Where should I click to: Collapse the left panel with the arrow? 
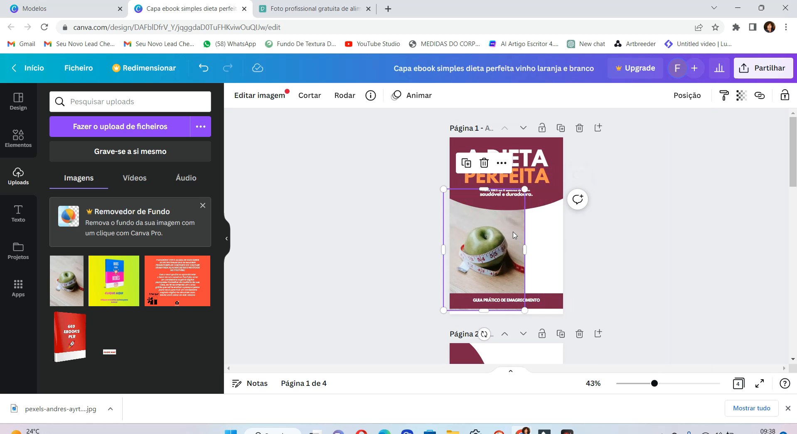click(x=226, y=238)
